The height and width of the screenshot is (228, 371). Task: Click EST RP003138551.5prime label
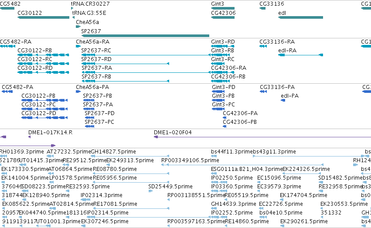[196, 195]
